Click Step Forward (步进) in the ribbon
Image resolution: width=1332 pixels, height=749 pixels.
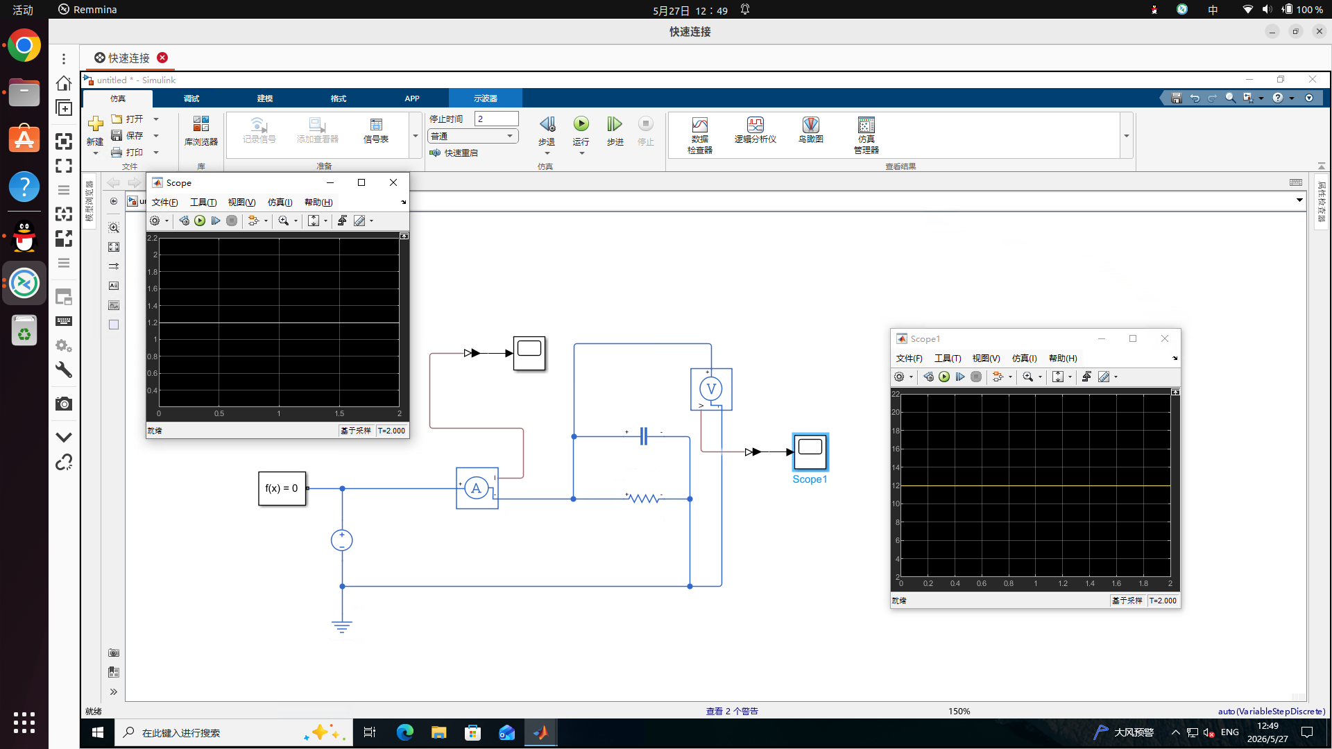click(x=615, y=131)
